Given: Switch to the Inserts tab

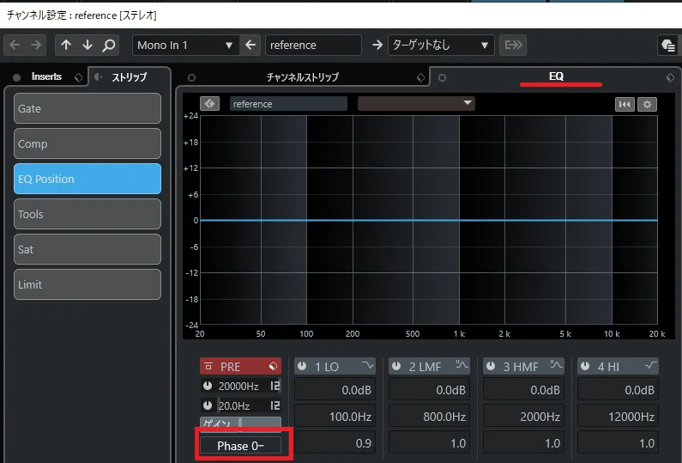Looking at the screenshot, I should pyautogui.click(x=46, y=76).
